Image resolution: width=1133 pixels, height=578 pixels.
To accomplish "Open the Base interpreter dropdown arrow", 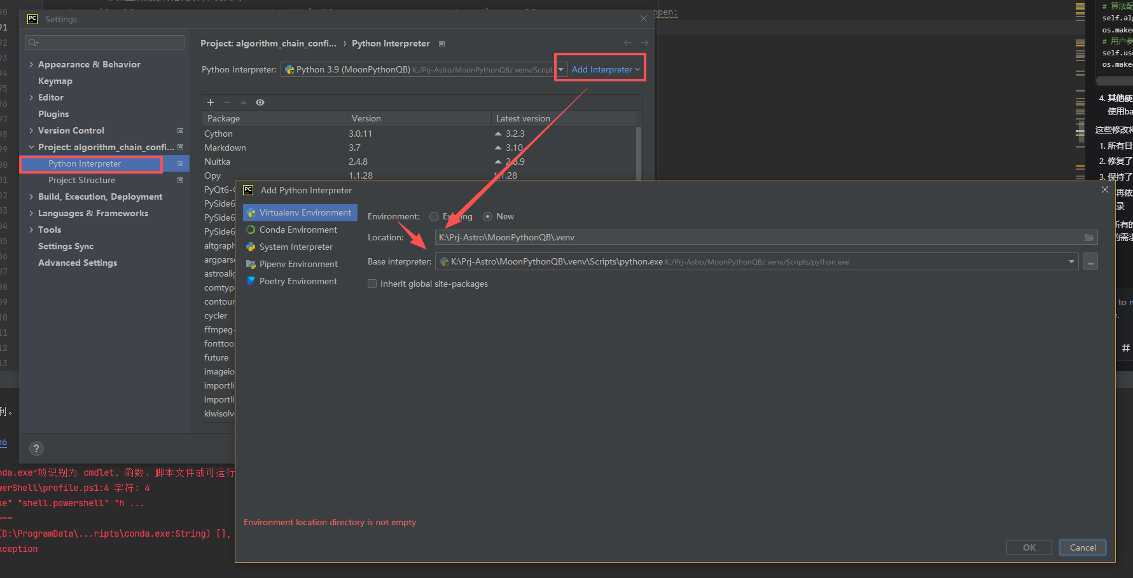I will click(1072, 262).
